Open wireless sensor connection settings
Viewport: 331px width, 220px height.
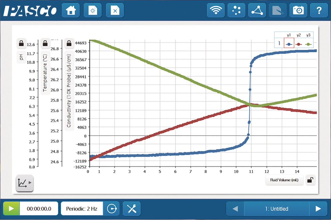coord(216,10)
